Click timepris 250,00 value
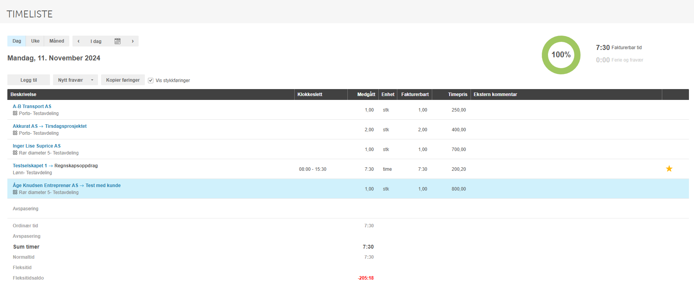Image resolution: width=694 pixels, height=292 pixels. 459,110
